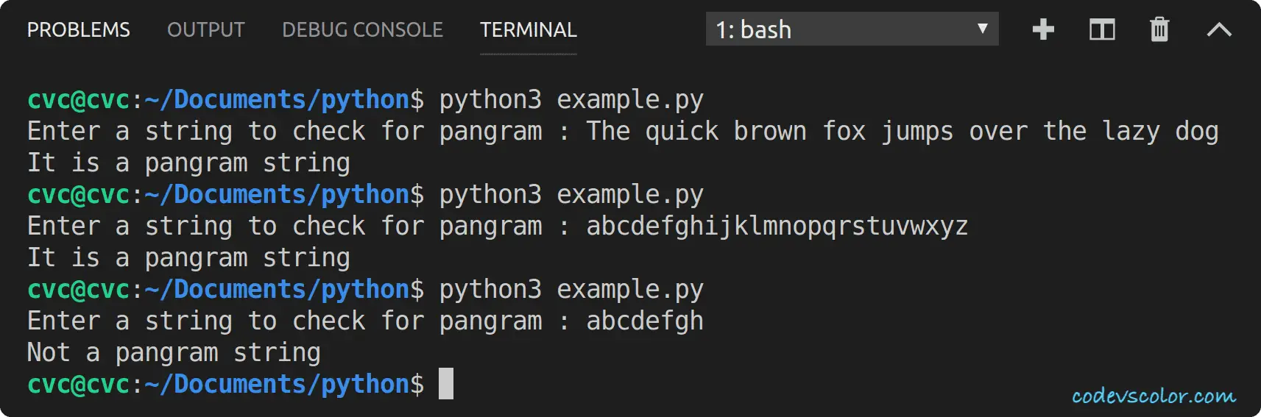Click the abcdefghijklmnopqrstuvwxyz input text

click(x=777, y=227)
